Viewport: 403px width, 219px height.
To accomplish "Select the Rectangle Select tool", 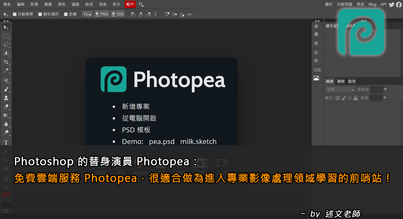I will (6, 36).
